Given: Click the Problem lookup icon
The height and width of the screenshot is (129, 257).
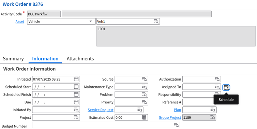Looking at the screenshot, I should point(144,95).
